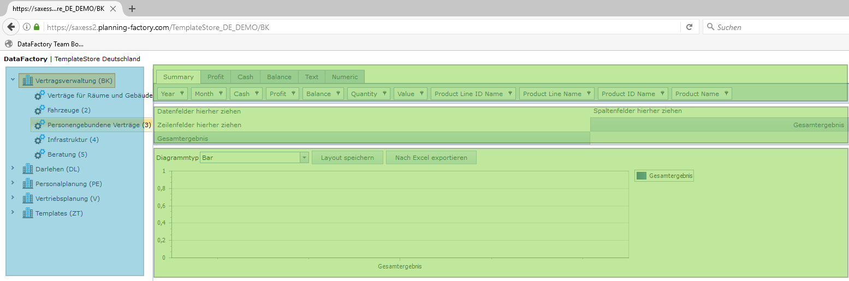Click the Gesamtergebnis legend color swatch
Image resolution: width=849 pixels, height=281 pixels.
click(642, 176)
